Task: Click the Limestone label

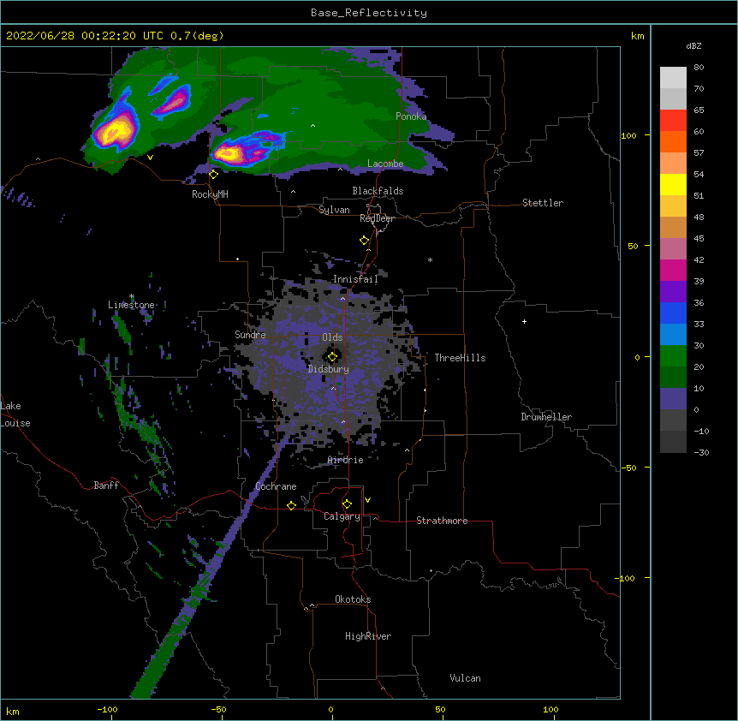Action: (131, 305)
